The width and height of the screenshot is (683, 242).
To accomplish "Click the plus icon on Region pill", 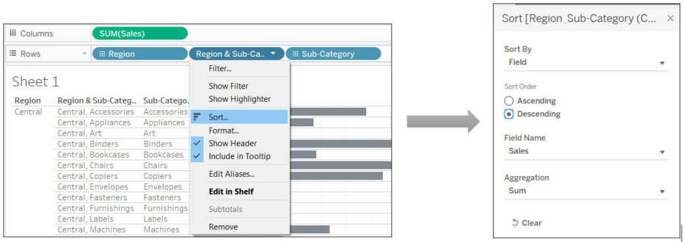I will 102,54.
